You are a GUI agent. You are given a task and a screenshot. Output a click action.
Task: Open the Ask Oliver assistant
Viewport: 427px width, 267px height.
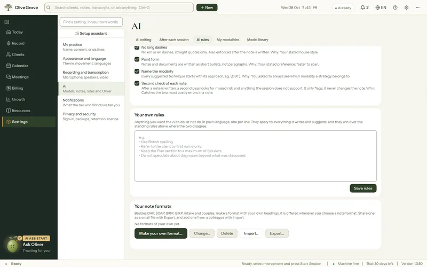[29, 245]
